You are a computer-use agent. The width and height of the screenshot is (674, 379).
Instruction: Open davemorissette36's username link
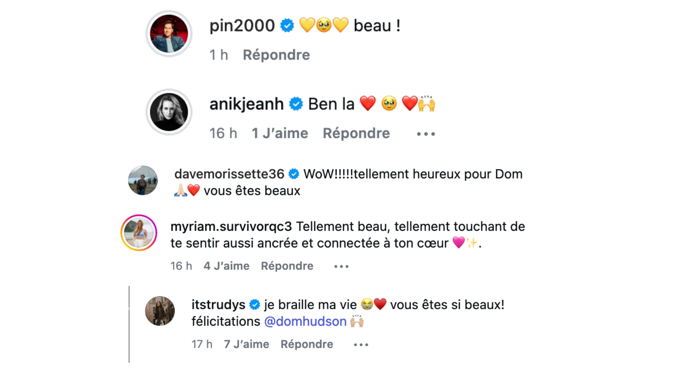(229, 174)
